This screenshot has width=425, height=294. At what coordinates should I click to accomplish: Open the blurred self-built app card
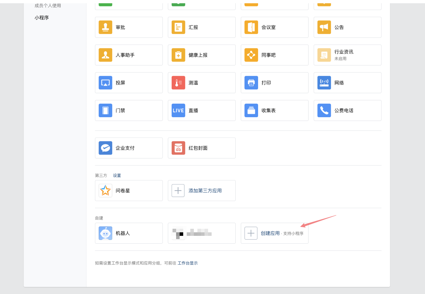(x=202, y=233)
